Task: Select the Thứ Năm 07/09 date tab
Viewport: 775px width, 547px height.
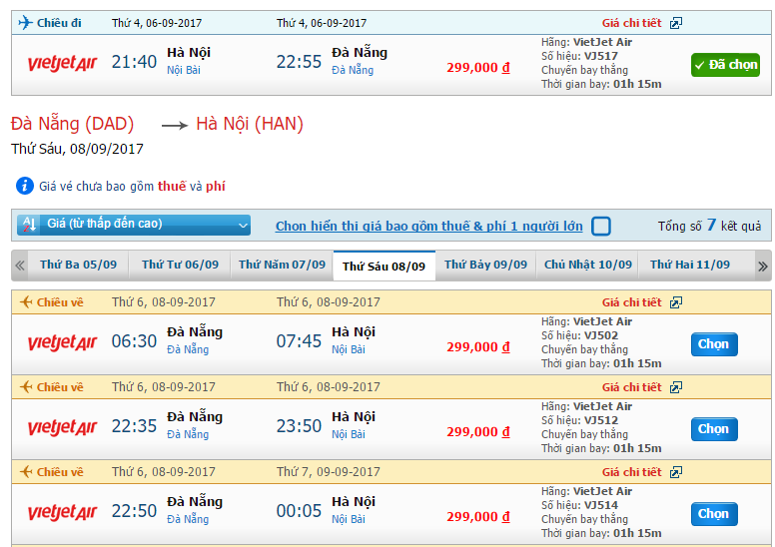Action: [x=282, y=266]
